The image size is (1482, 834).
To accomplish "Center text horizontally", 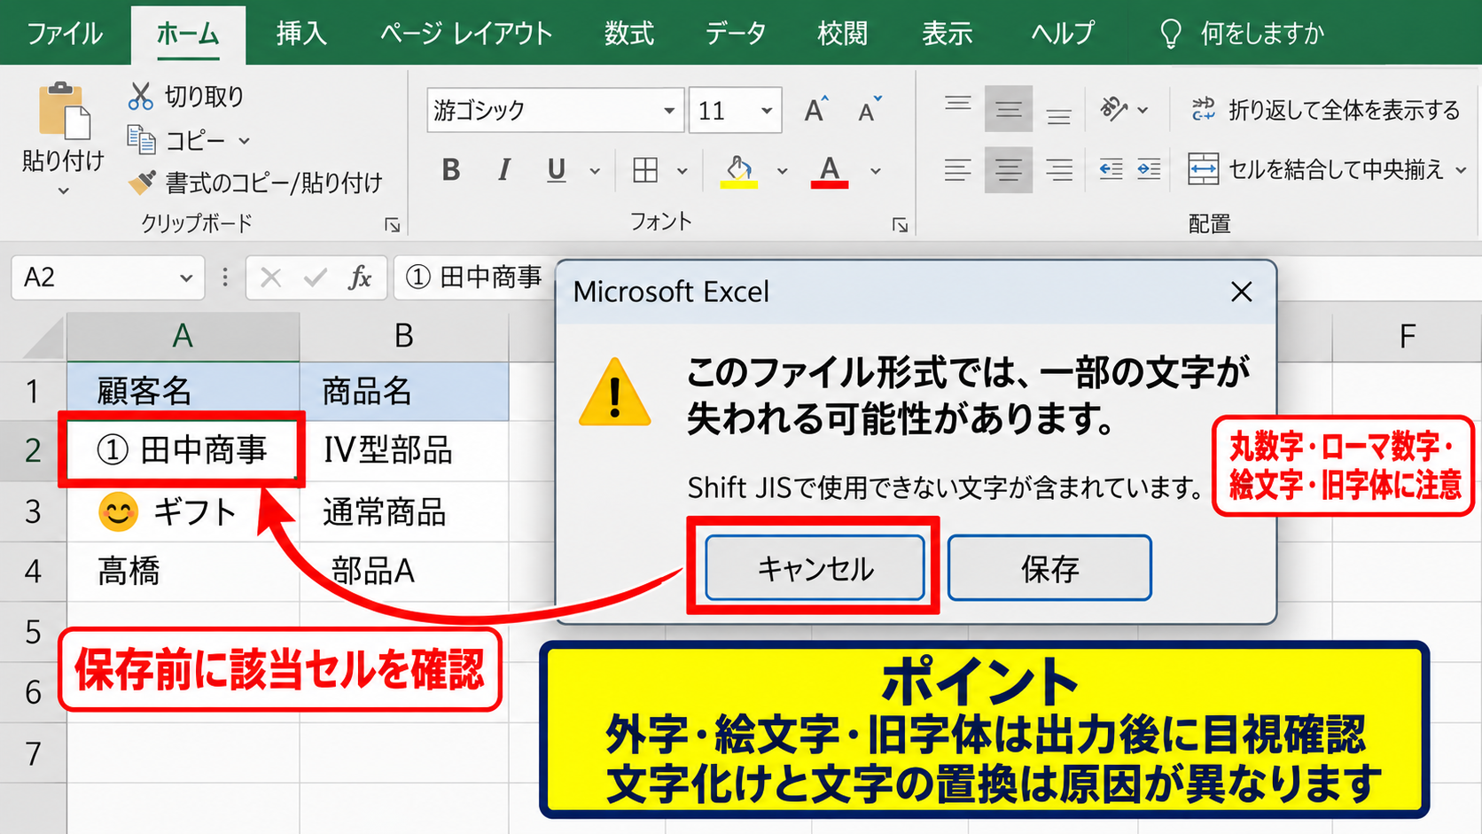I will pos(1008,169).
